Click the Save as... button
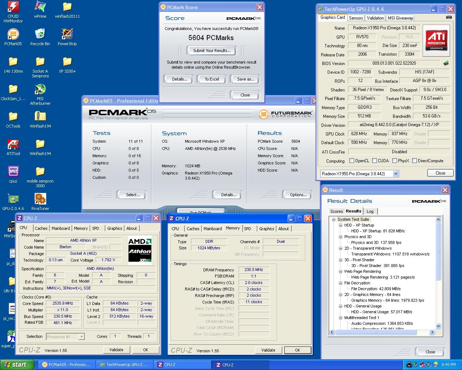This screenshot has width=462, height=370. tap(245, 79)
